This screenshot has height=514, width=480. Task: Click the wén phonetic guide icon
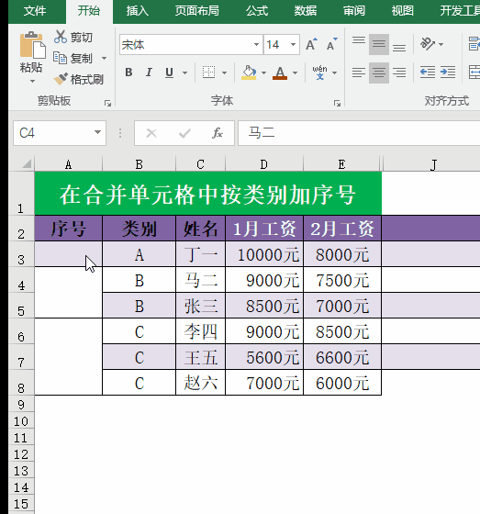click(319, 73)
